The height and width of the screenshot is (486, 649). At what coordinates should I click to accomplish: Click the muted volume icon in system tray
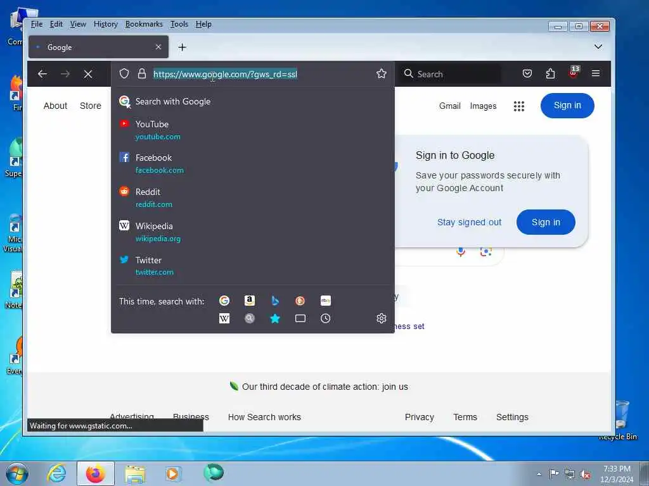(x=585, y=475)
